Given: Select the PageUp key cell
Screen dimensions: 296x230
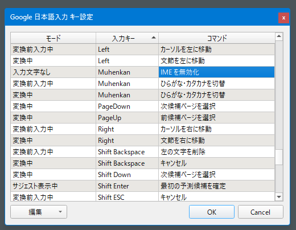Looking at the screenshot, I should [127, 118].
